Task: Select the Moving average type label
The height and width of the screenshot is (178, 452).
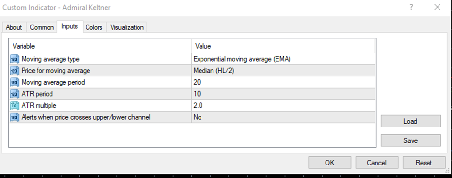Action: 50,59
